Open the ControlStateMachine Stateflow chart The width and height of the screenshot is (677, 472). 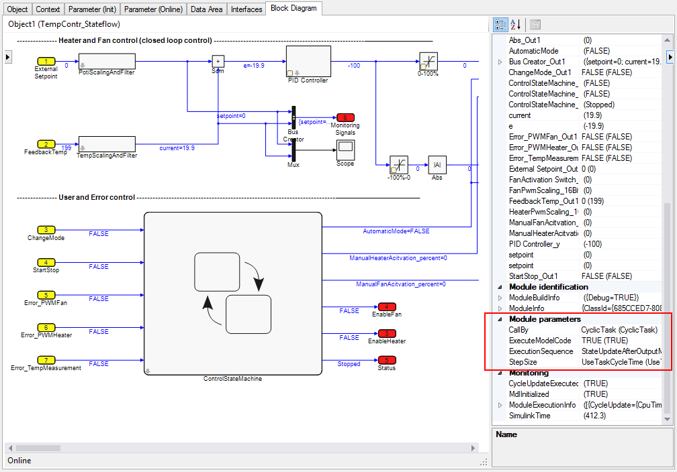232,294
